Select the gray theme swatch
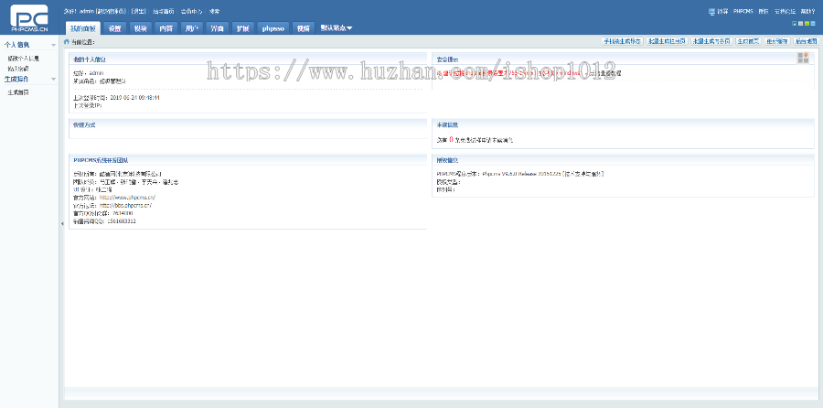823x408 pixels. pos(800,24)
